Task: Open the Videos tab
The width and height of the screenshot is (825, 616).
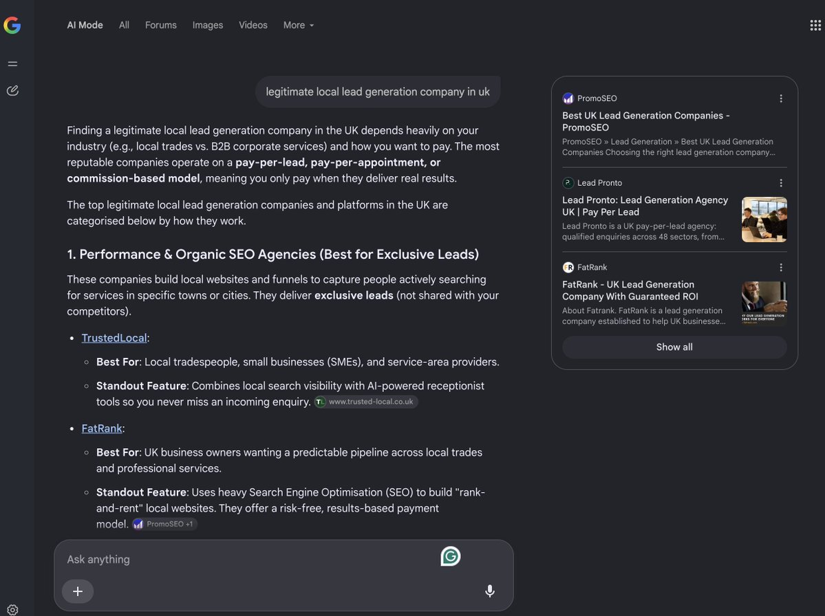Action: click(x=253, y=25)
